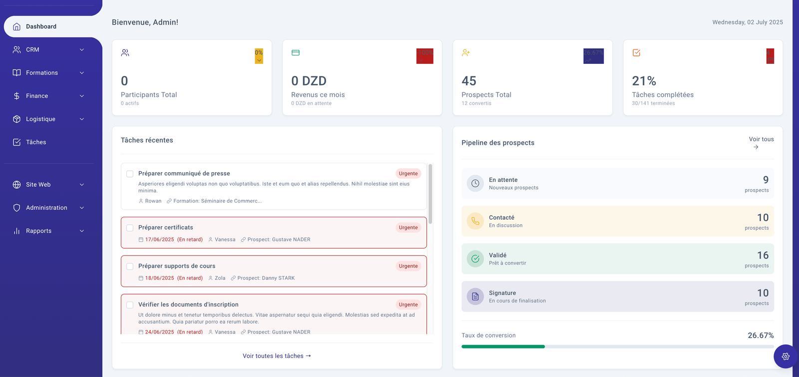Open the Tâches sidebar item

pyautogui.click(x=36, y=142)
